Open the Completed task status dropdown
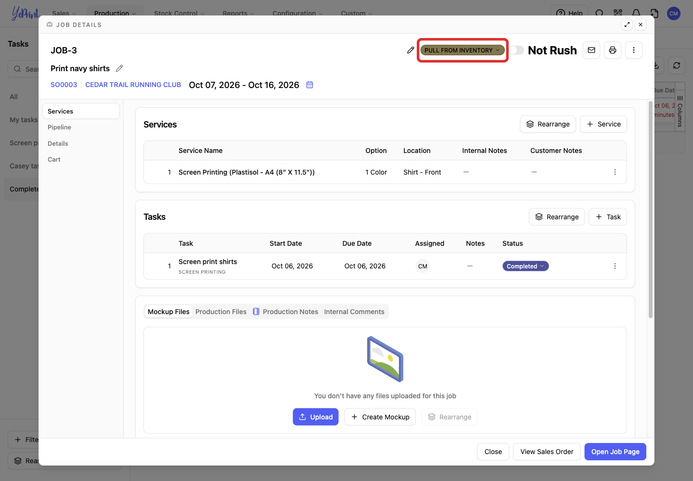This screenshot has height=481, width=693. click(x=526, y=266)
